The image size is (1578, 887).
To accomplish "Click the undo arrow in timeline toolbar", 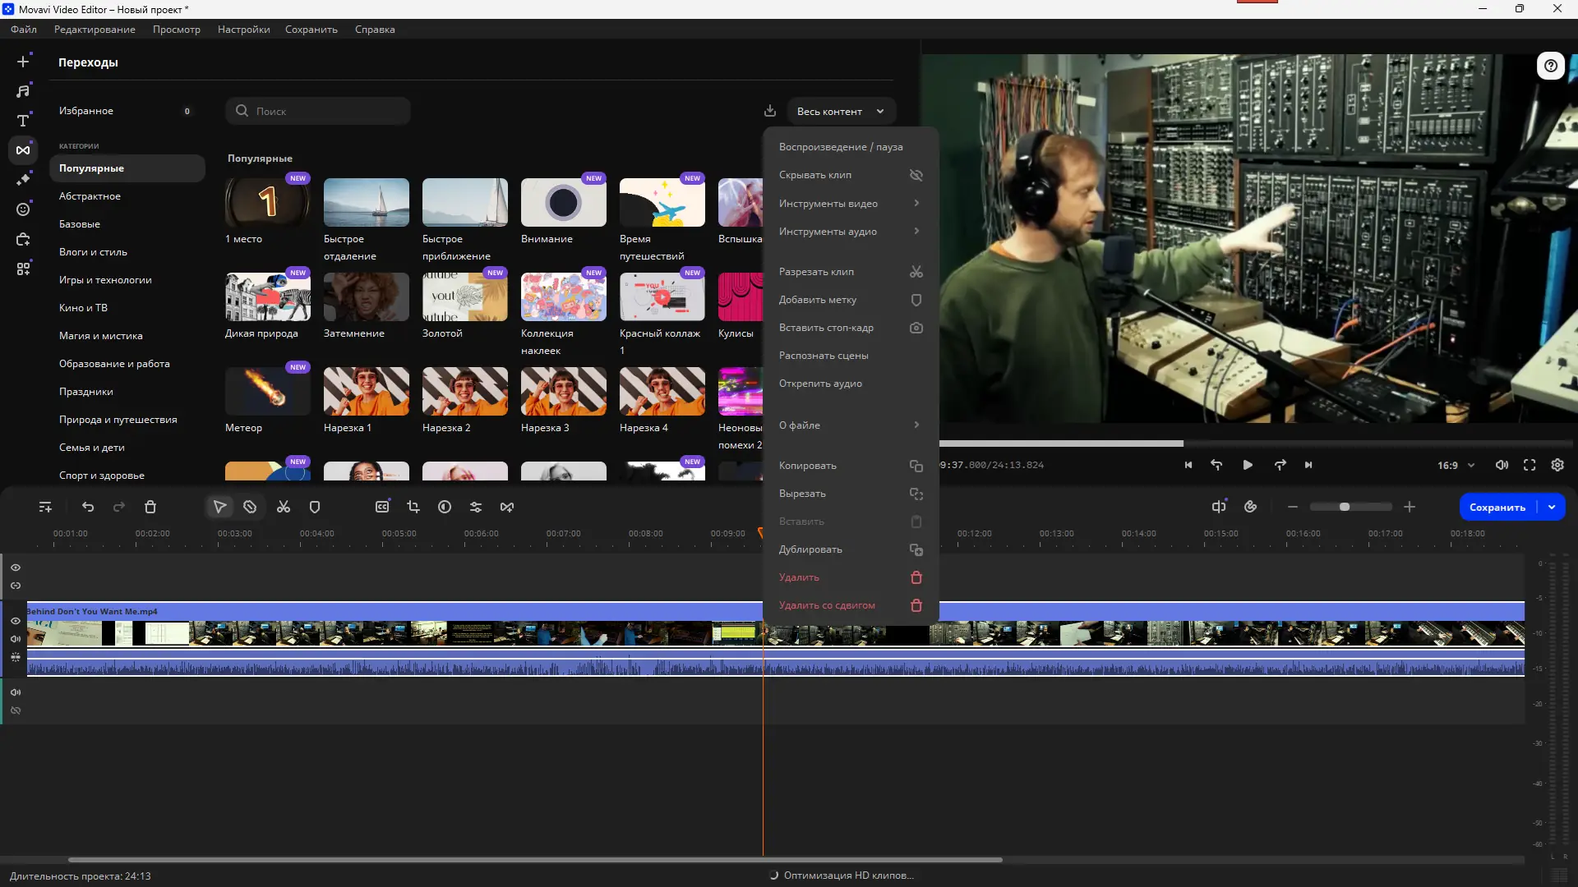I will pos(88,508).
